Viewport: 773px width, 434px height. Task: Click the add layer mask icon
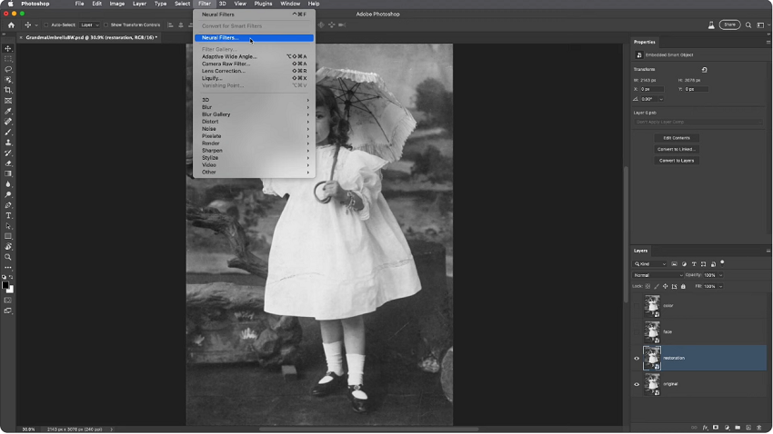coord(716,428)
